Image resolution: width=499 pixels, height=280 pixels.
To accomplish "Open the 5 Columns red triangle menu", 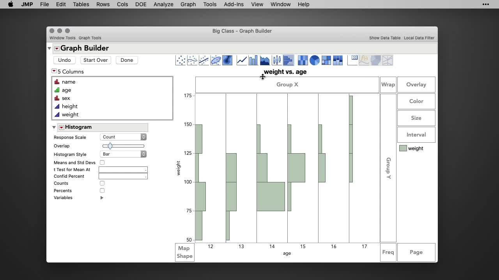I will pos(54,71).
